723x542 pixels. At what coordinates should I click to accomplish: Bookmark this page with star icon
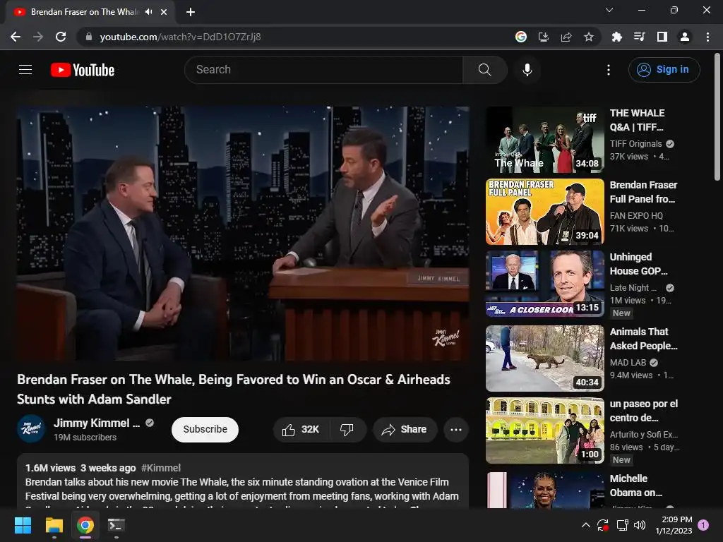(589, 37)
